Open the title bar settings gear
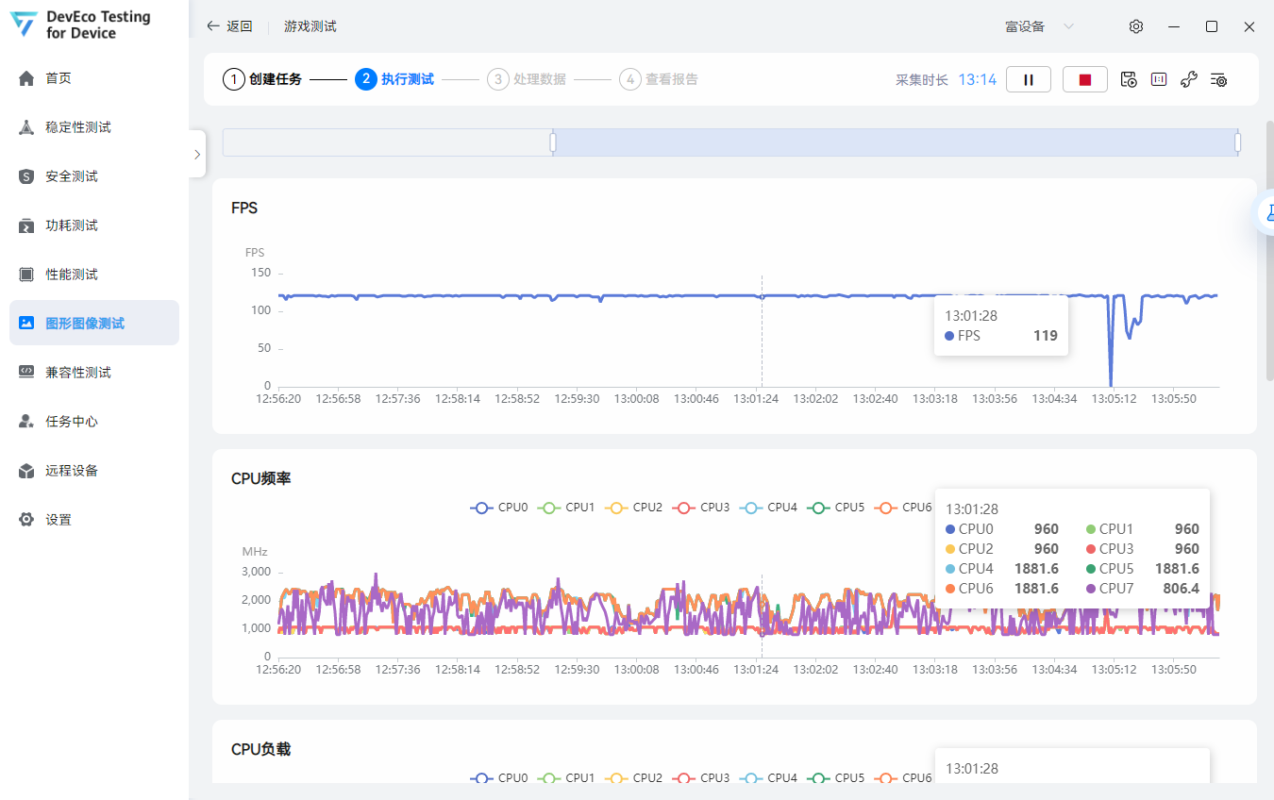The height and width of the screenshot is (800, 1274). coord(1136,26)
